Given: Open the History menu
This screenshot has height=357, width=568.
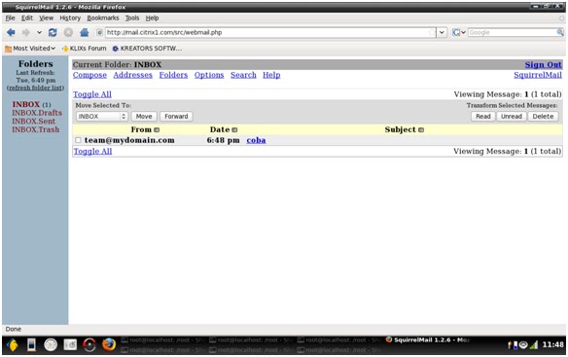Looking at the screenshot, I should point(70,18).
